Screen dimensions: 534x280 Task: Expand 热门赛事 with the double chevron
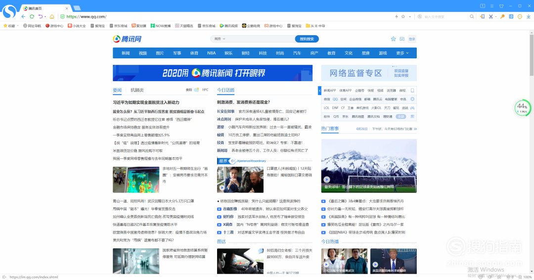[415, 129]
